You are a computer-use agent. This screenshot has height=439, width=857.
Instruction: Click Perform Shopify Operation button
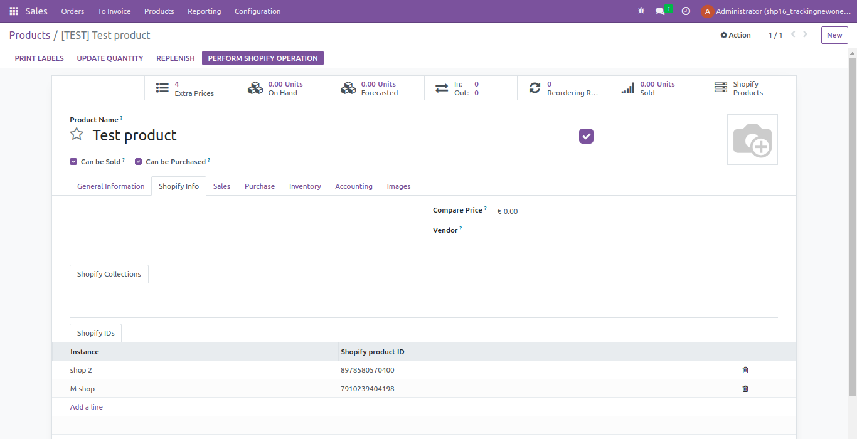point(262,58)
